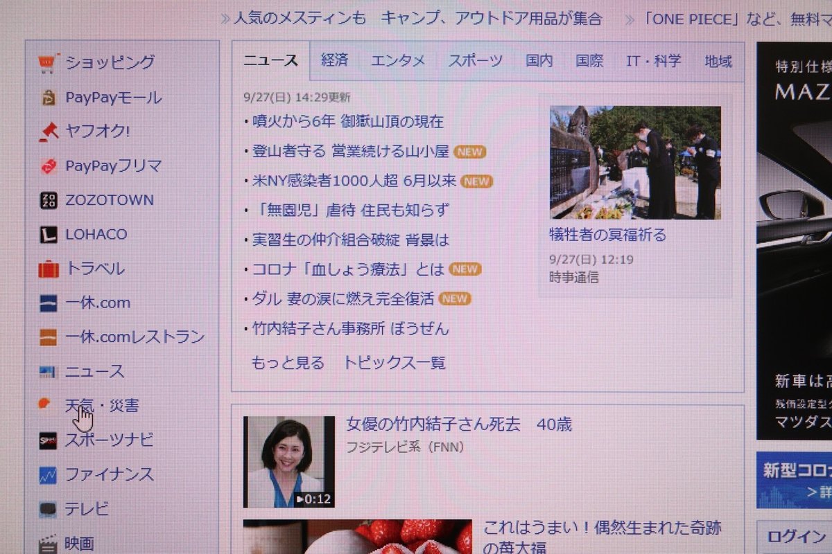
Task: Open headline コロナ「血しょう療法」とは
Action: pyautogui.click(x=349, y=269)
